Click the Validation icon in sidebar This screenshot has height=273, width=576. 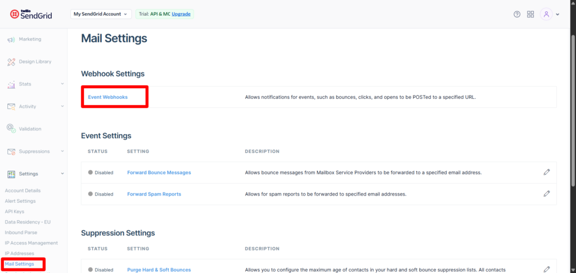click(x=11, y=129)
